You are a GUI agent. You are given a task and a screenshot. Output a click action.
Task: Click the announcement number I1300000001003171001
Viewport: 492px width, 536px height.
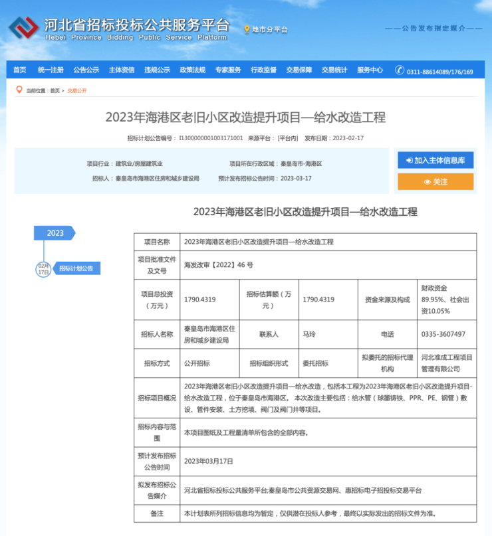coord(211,138)
